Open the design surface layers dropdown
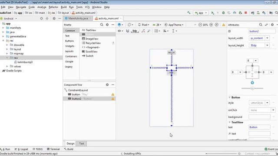The width and height of the screenshot is (278, 156). [120, 25]
